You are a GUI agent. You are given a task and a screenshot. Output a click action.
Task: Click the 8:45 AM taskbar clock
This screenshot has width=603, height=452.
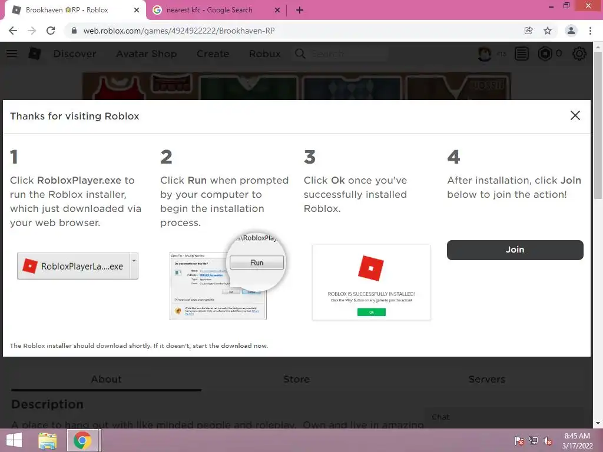pos(577,440)
